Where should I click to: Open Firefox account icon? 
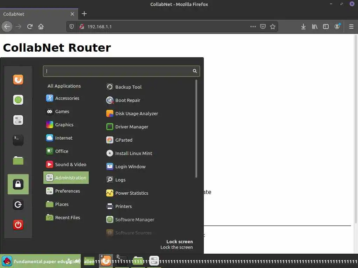coord(337,27)
